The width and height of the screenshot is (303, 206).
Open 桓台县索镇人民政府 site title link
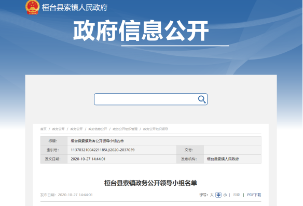point(75,8)
